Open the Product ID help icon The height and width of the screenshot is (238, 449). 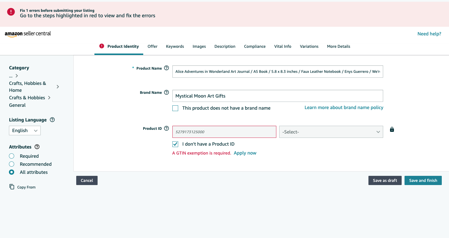click(166, 128)
